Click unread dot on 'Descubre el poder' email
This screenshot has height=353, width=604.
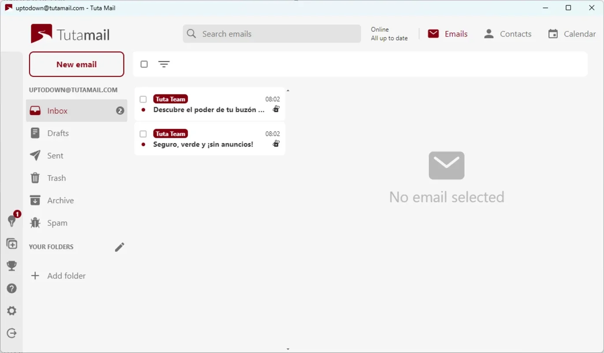coord(143,110)
